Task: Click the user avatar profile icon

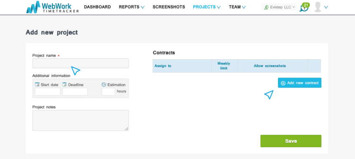Action: coord(317,7)
